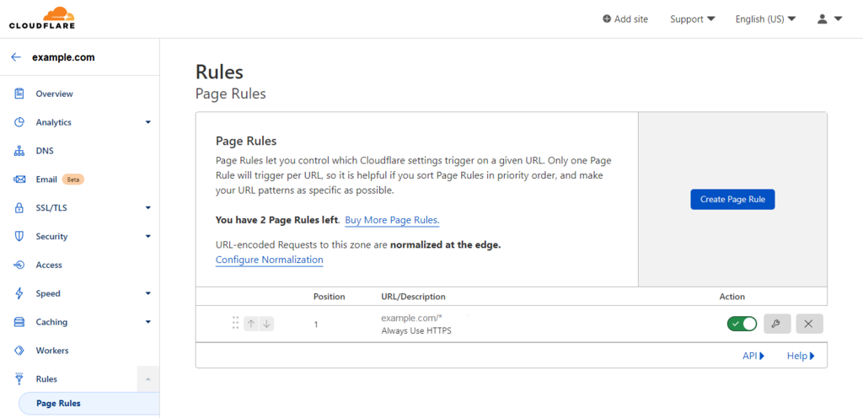This screenshot has height=418, width=863.
Task: Go to DNS in the sidebar
Action: [x=44, y=151]
